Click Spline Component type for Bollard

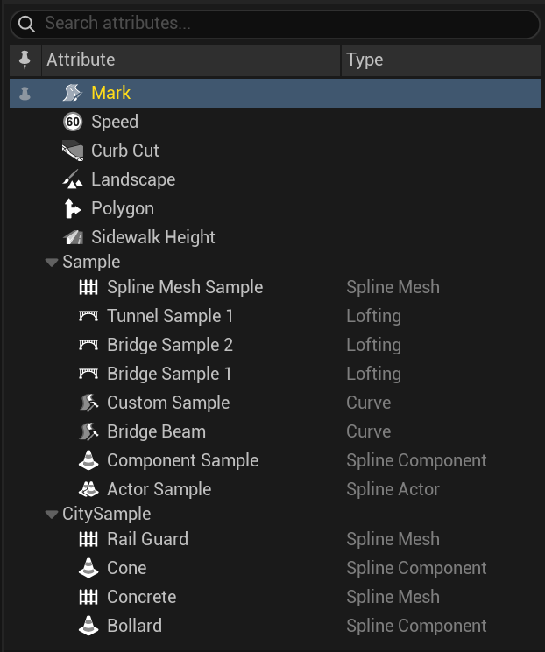pos(416,626)
